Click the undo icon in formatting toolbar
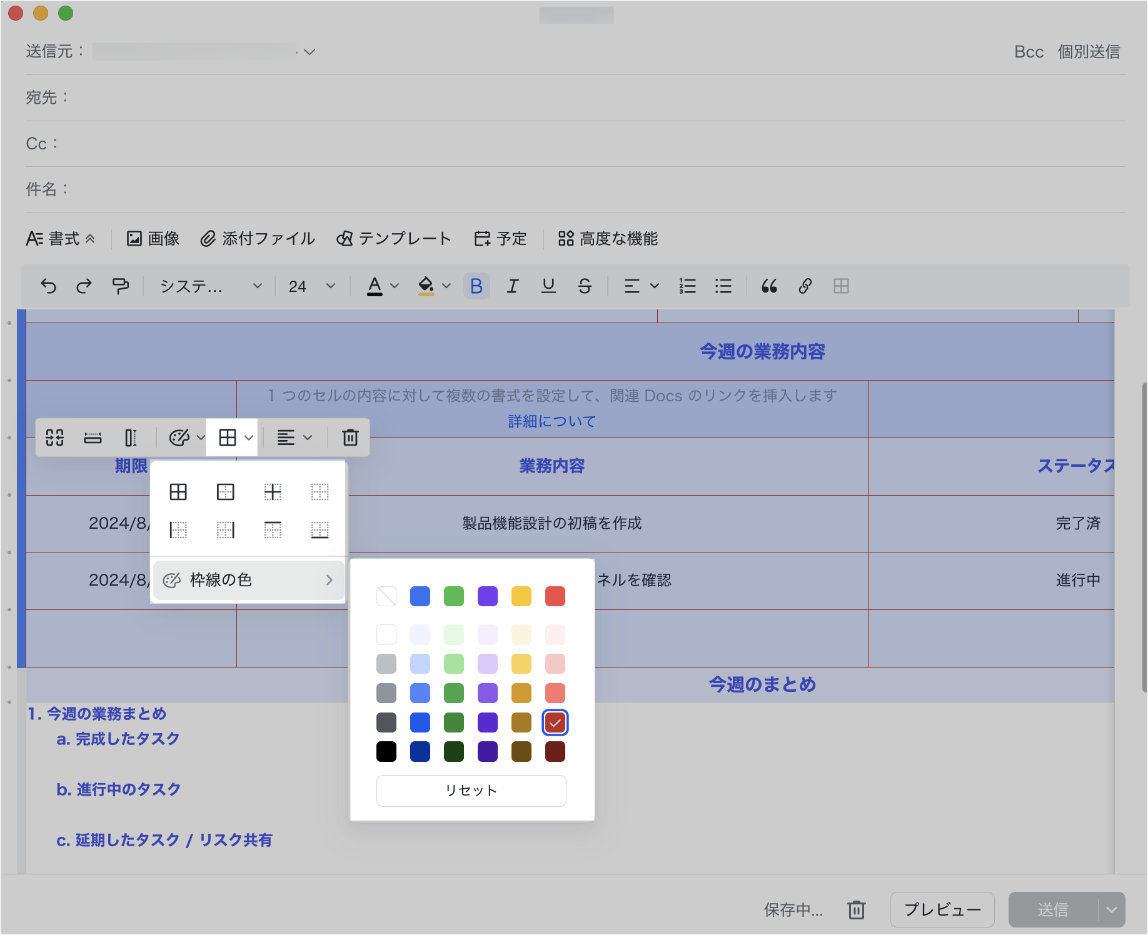 click(x=48, y=286)
